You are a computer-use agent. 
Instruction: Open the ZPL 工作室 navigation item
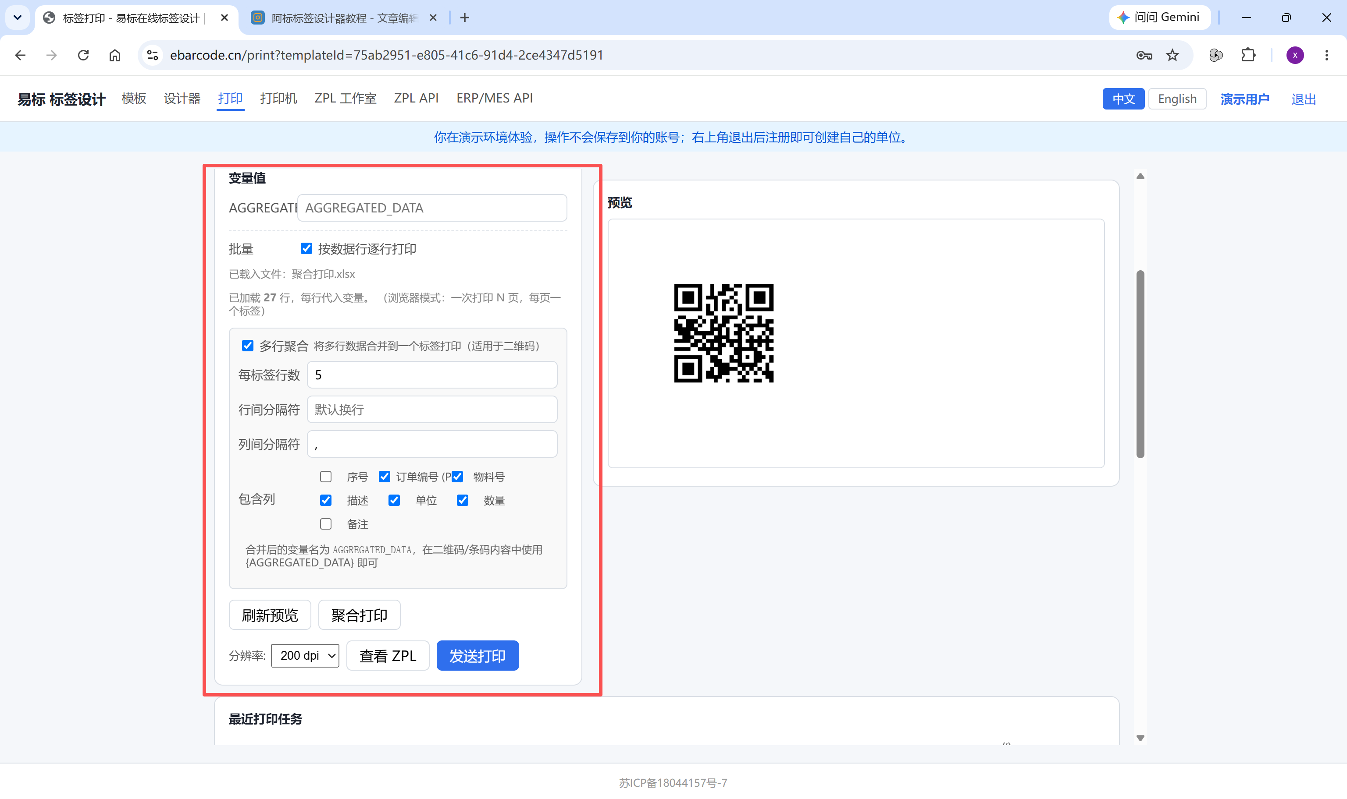346,99
